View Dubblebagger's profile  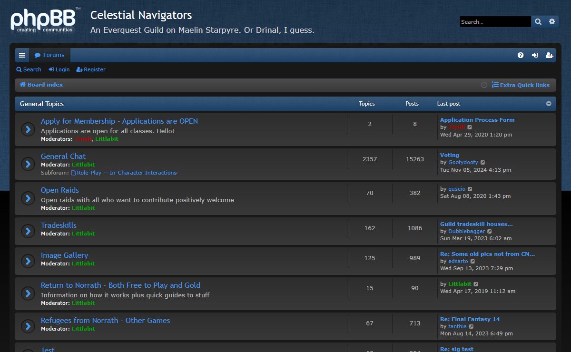467,232
